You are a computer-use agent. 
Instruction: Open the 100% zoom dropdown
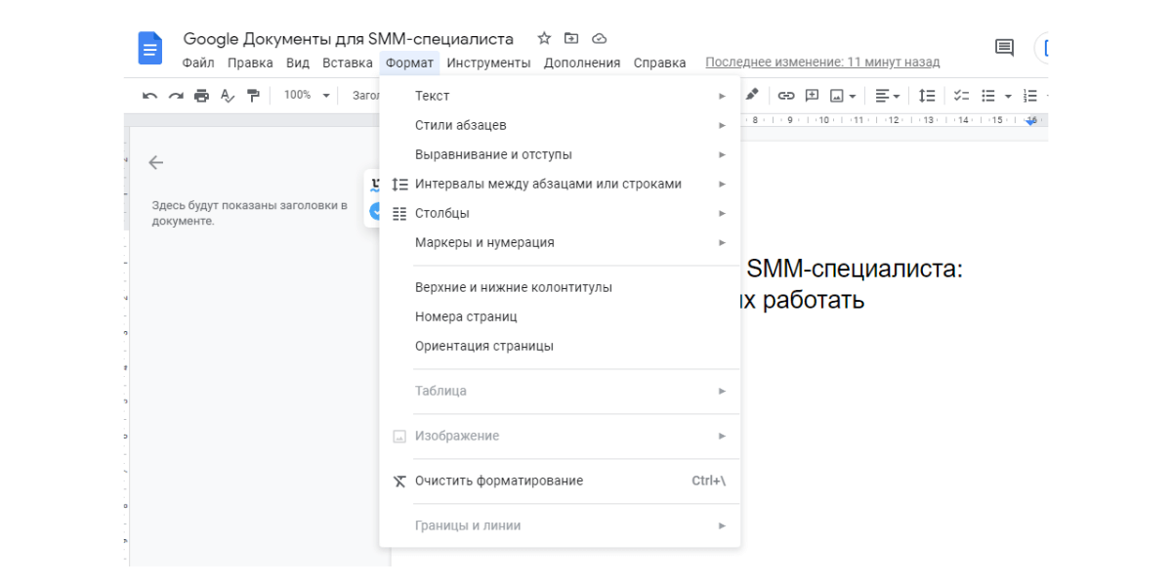coord(307,96)
